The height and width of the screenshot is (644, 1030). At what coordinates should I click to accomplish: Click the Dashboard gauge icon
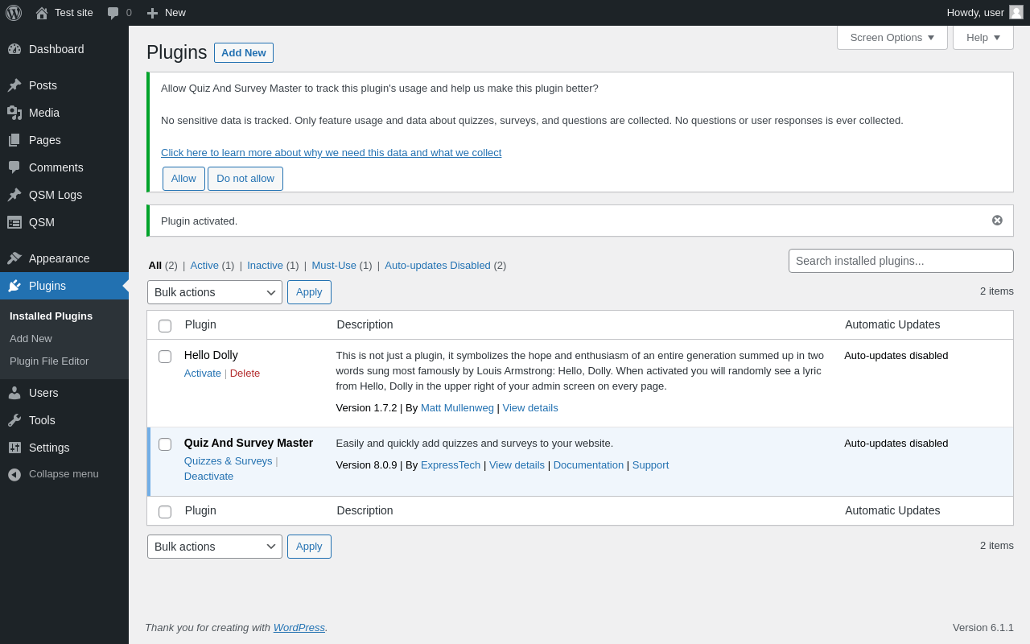14,49
